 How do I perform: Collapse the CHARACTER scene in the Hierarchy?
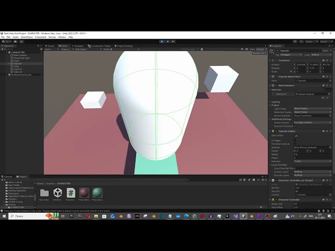tap(7, 52)
